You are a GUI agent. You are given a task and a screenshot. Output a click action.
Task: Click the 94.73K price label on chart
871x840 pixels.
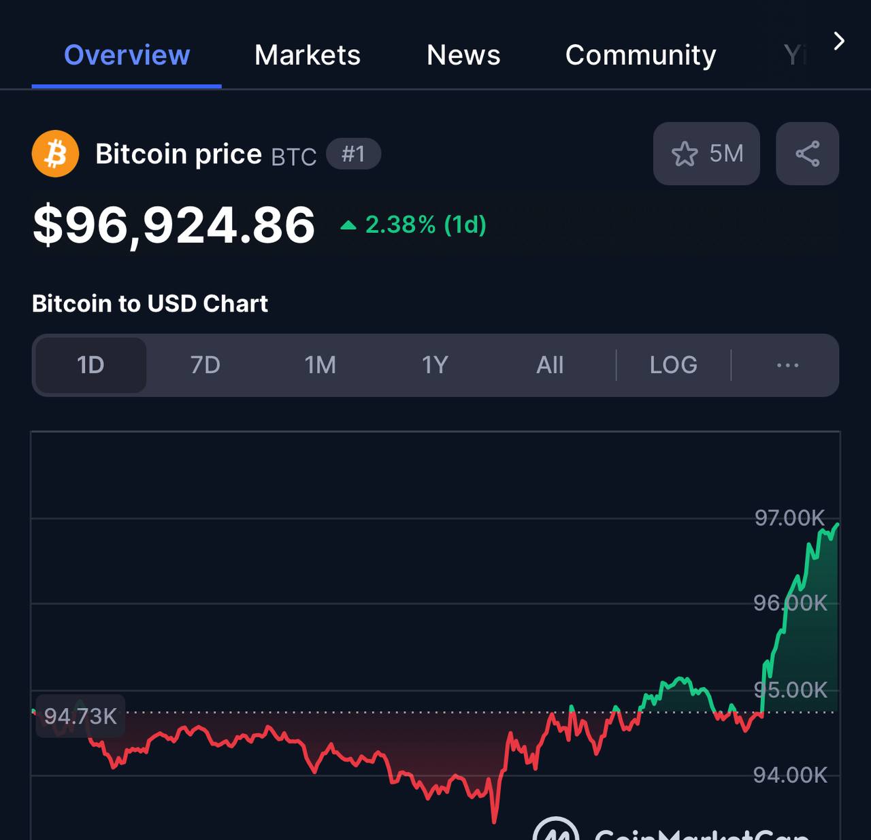[x=80, y=716]
